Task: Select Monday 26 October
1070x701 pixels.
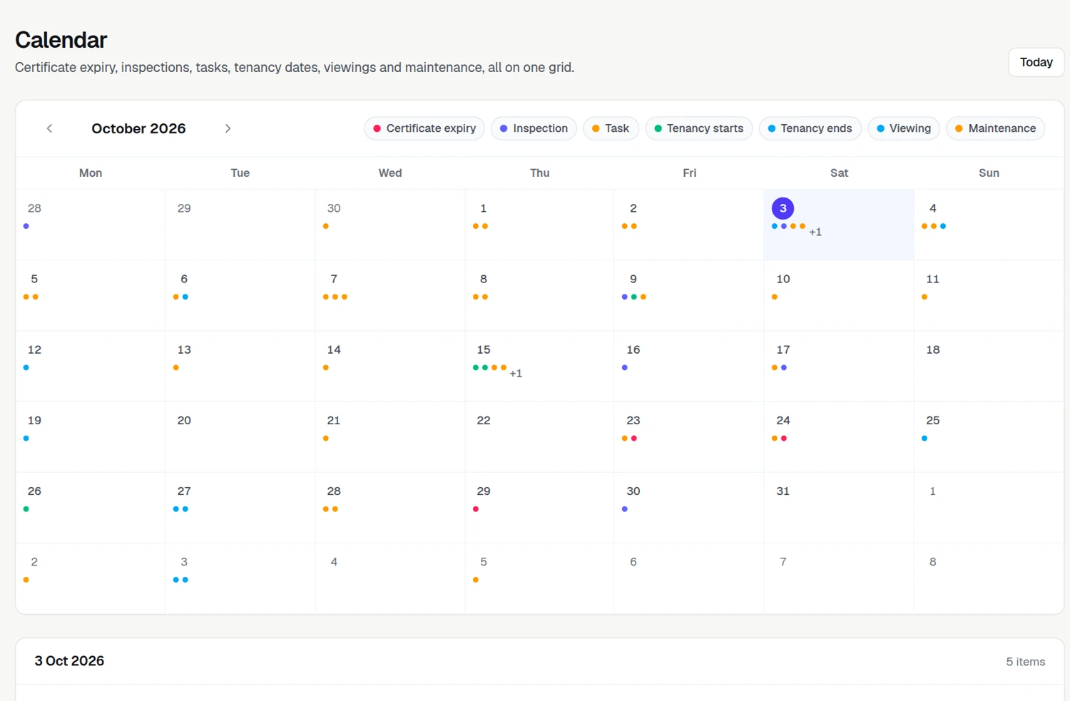Action: tap(91, 507)
